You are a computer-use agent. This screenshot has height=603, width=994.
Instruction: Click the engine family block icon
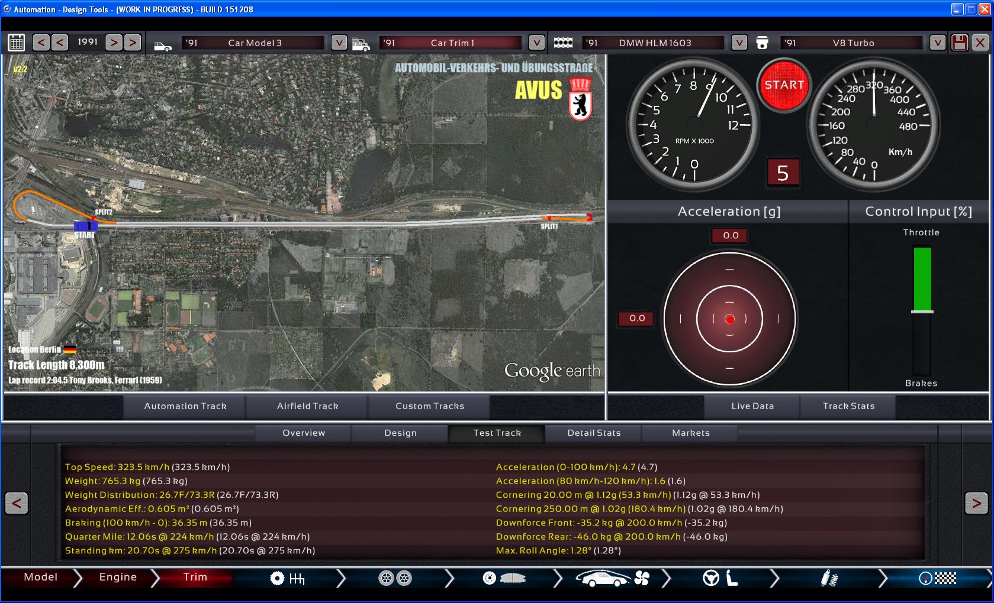coord(563,43)
